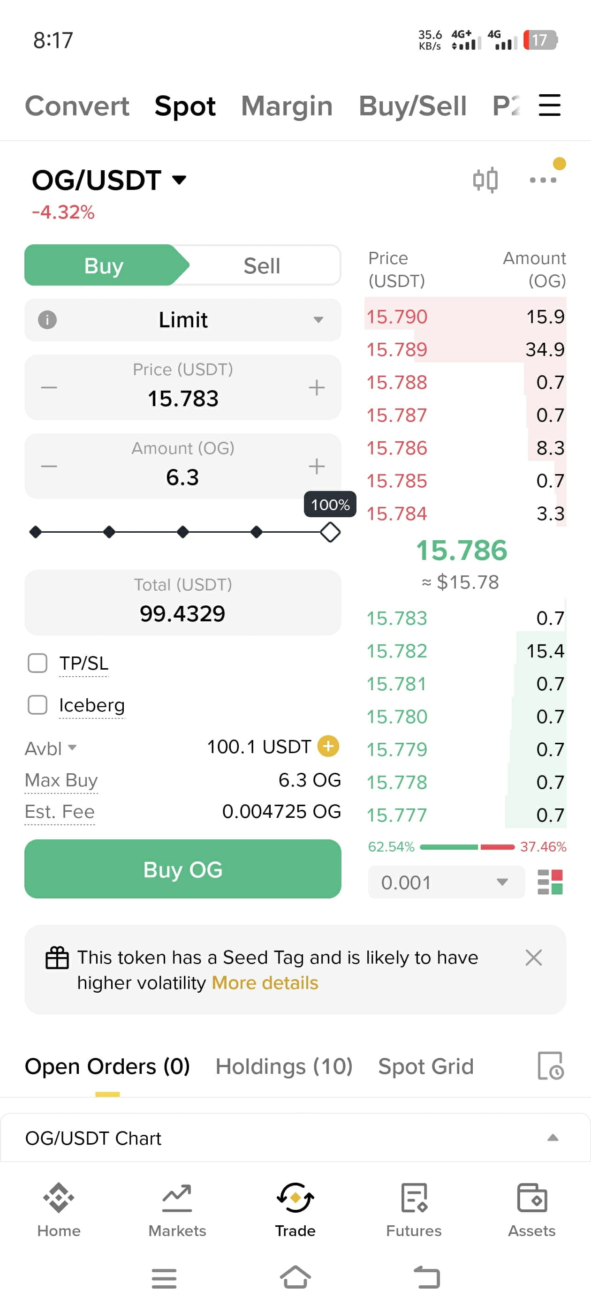Tap the hamburger menu icon next to the tabs
591x1313 pixels.
[x=550, y=105]
